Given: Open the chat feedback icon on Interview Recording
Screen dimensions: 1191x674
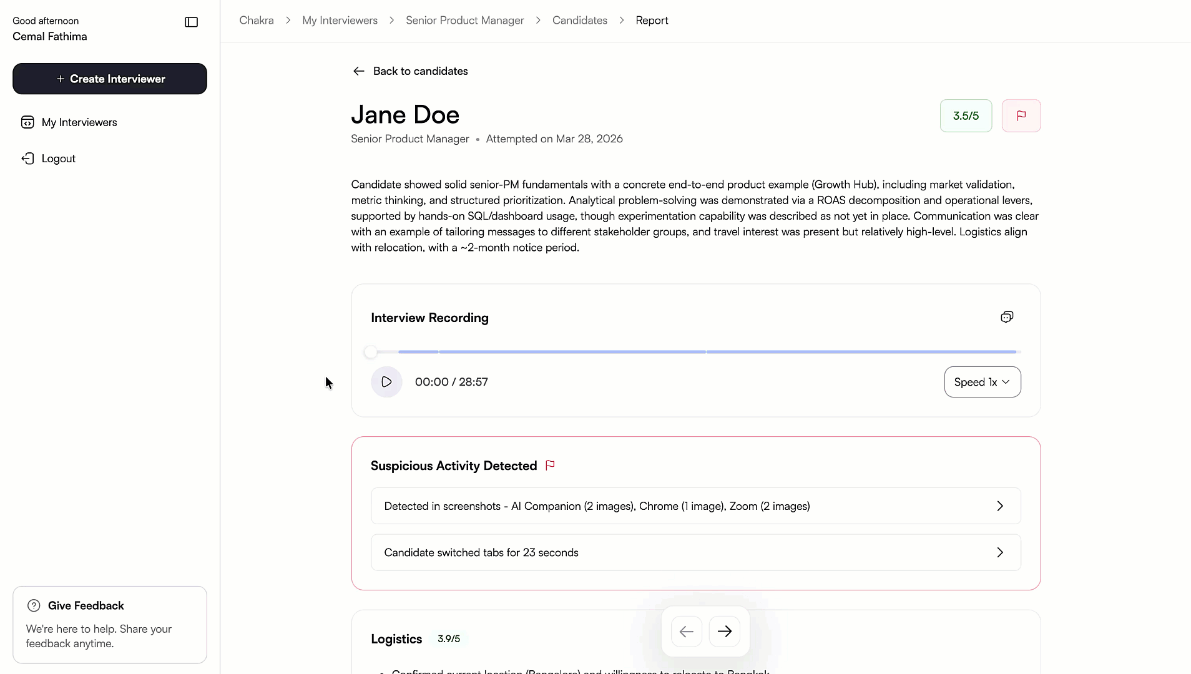Looking at the screenshot, I should 1007,316.
